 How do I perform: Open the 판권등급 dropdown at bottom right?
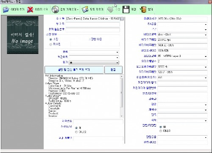[x=206, y=138]
